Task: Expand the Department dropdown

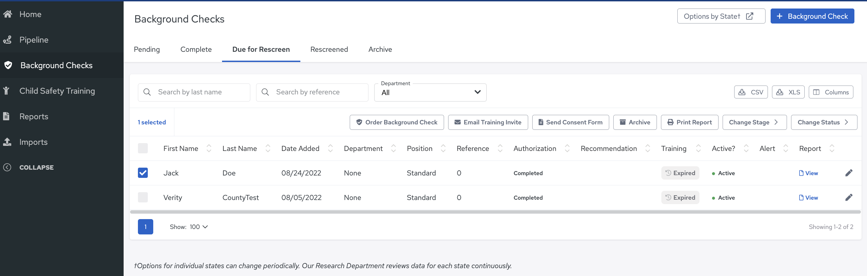Action: (430, 92)
